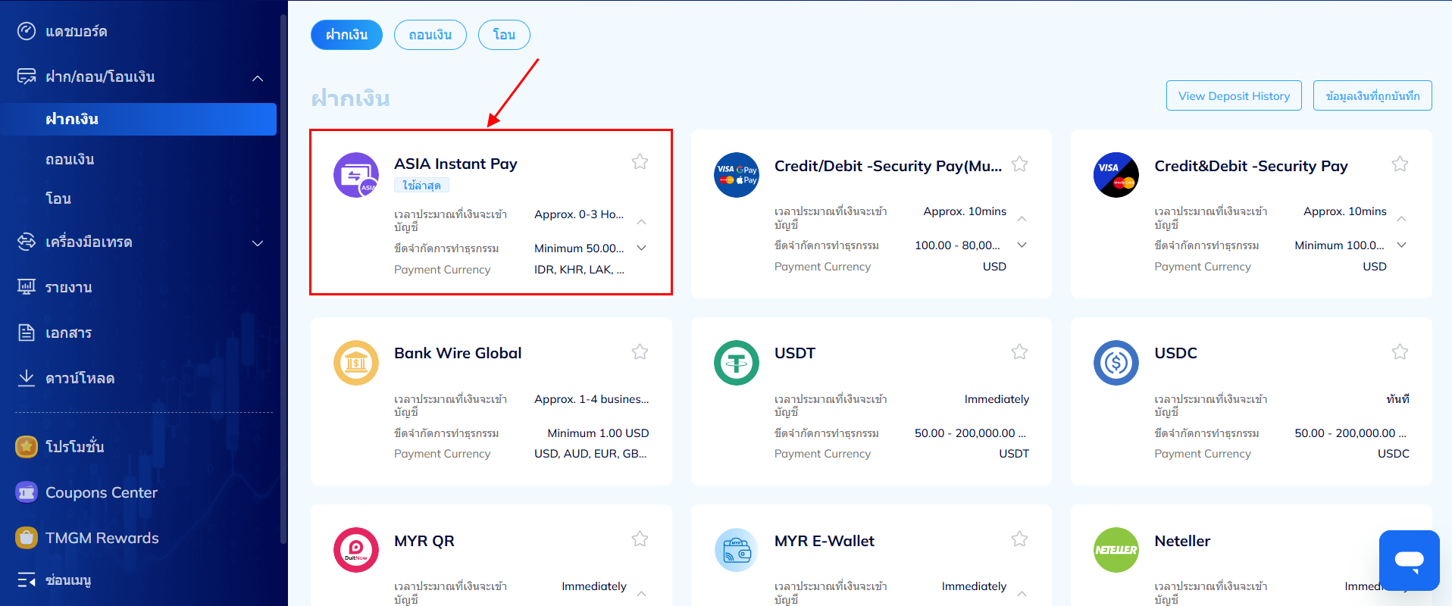
Task: Switch to the ถอนเงิน tab pill
Action: (430, 35)
